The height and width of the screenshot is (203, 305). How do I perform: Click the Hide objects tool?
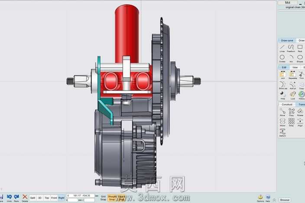282,96
